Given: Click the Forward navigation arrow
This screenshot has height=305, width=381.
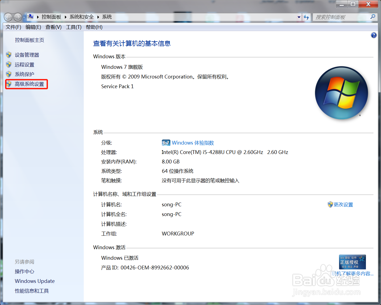Looking at the screenshot, I should [x=18, y=17].
